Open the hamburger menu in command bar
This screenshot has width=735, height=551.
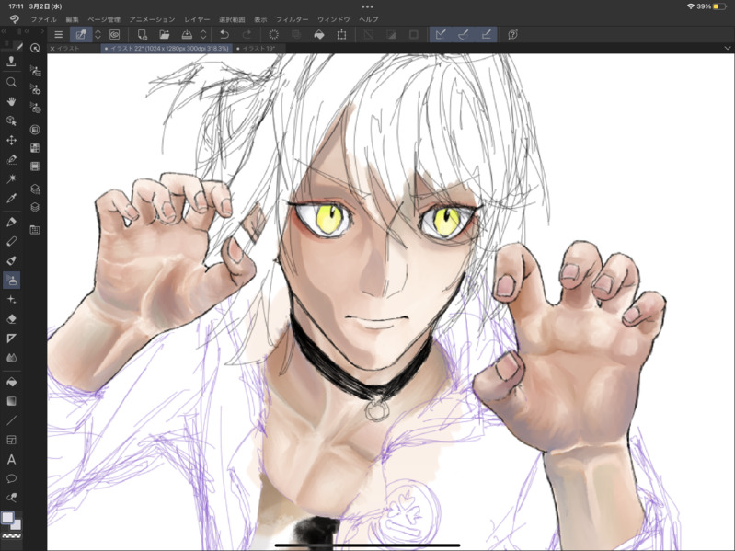click(58, 35)
